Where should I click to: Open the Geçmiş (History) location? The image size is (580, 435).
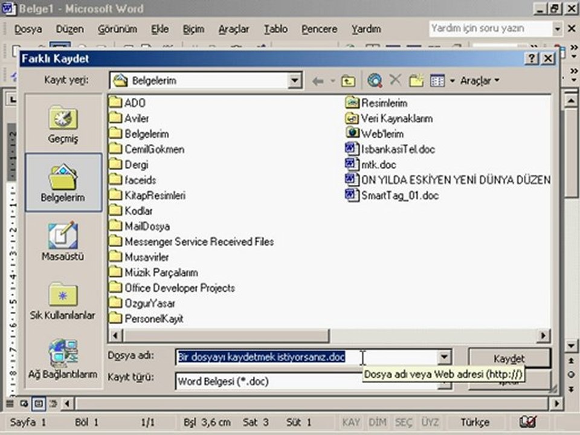[x=63, y=124]
